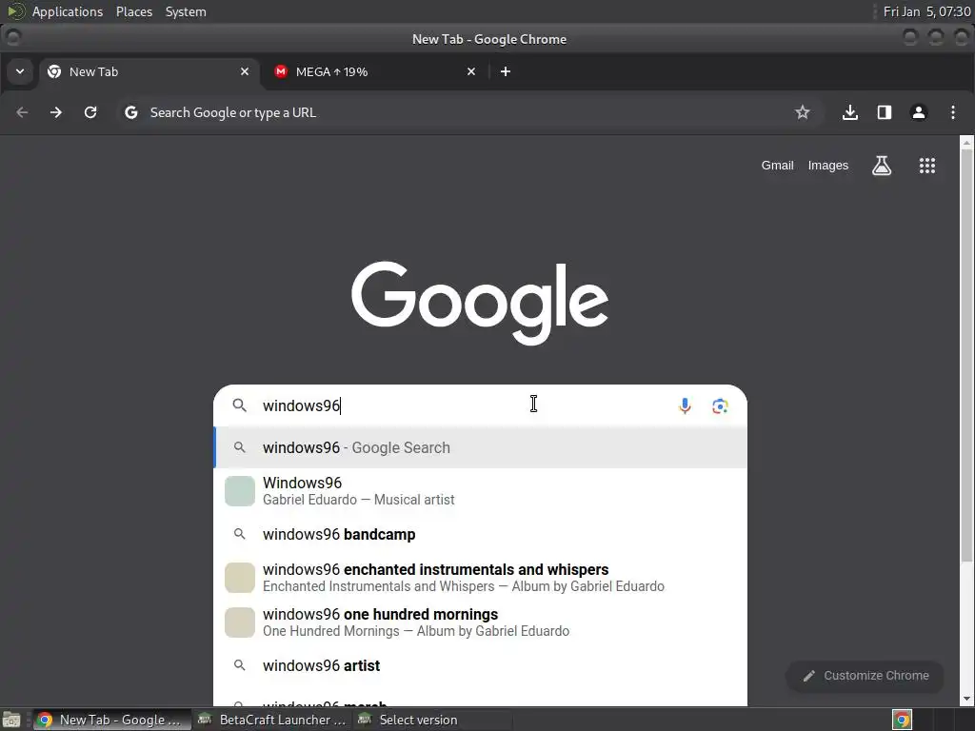This screenshot has height=731, width=975.
Task: Choose the Windows96 Gabriel Eduardo suggestion
Action: pos(480,491)
